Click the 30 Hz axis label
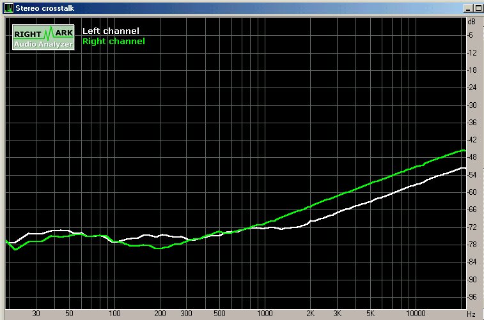The height and width of the screenshot is (320, 484). click(x=36, y=314)
